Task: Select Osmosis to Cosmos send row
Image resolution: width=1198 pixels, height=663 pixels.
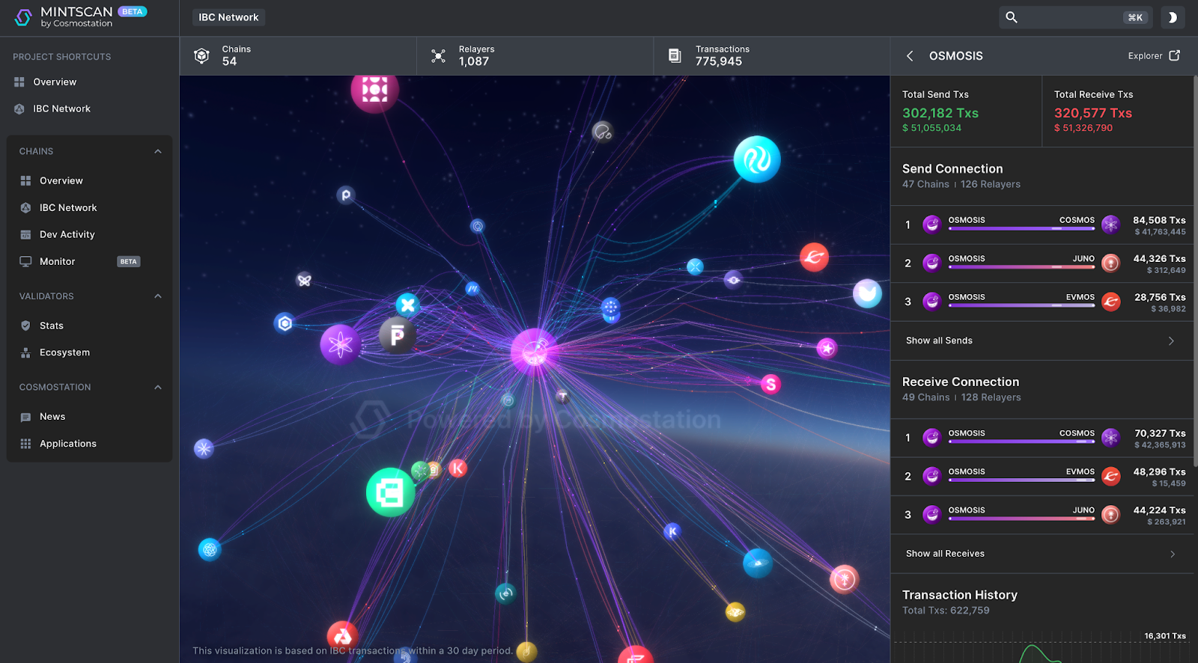Action: coord(1042,225)
